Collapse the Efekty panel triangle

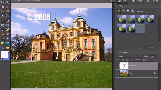pyautogui.click(x=117, y=6)
